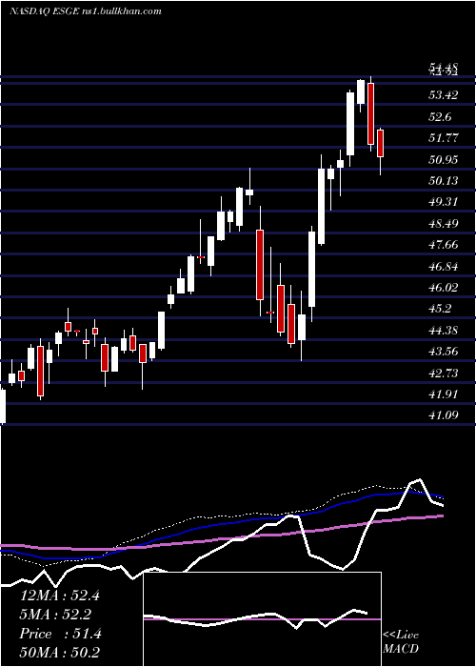Click the 41.91 price axis label
Viewport: 476px width, 667px height.
444,394
